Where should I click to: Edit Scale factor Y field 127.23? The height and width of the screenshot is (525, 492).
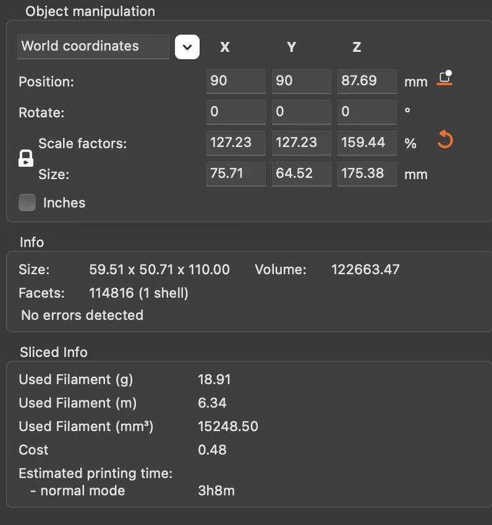coord(302,143)
